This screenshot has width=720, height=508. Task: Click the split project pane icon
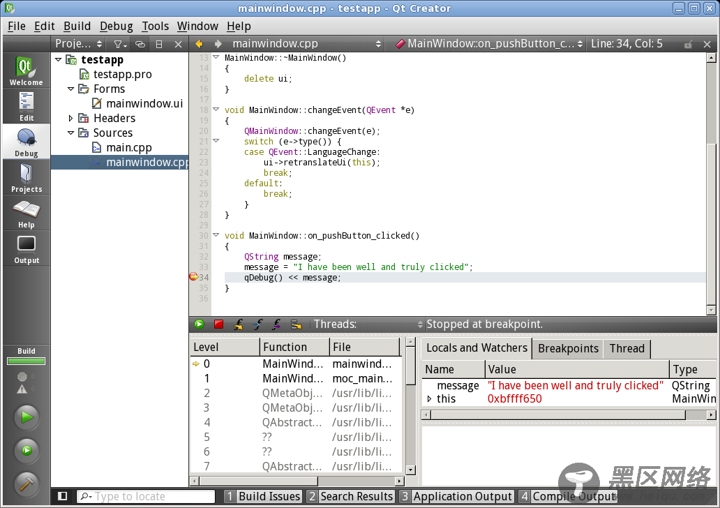[x=159, y=44]
